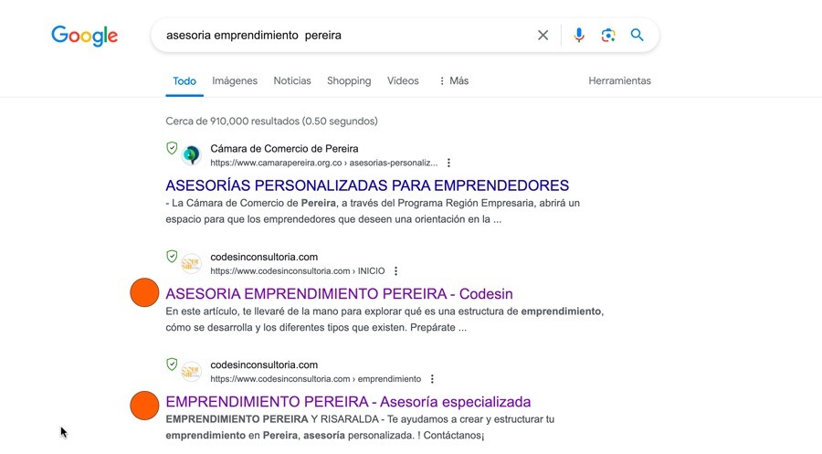The height and width of the screenshot is (454, 822).
Task: Clear the search query with the X icon
Action: 543,35
